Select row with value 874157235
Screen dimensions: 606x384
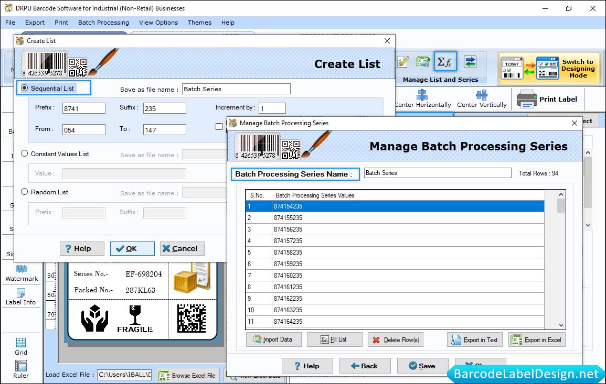click(395, 241)
